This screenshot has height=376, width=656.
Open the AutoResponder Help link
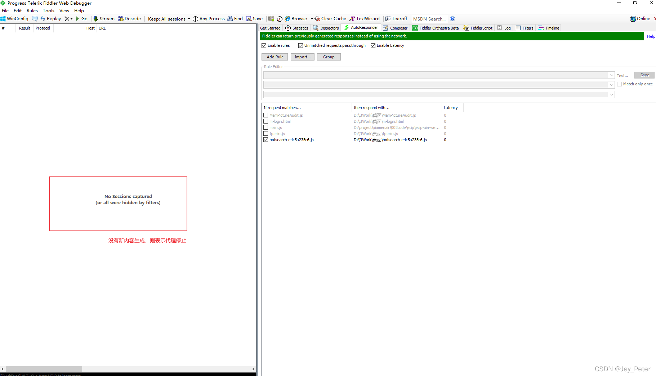pos(651,36)
